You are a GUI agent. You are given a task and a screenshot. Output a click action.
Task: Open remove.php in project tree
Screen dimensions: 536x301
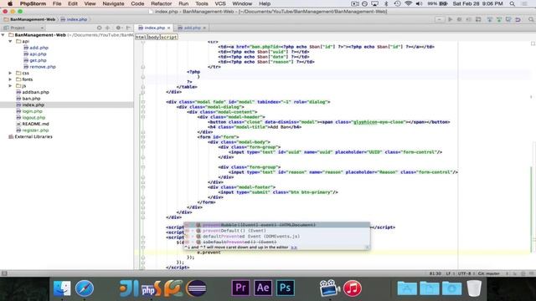pos(39,67)
